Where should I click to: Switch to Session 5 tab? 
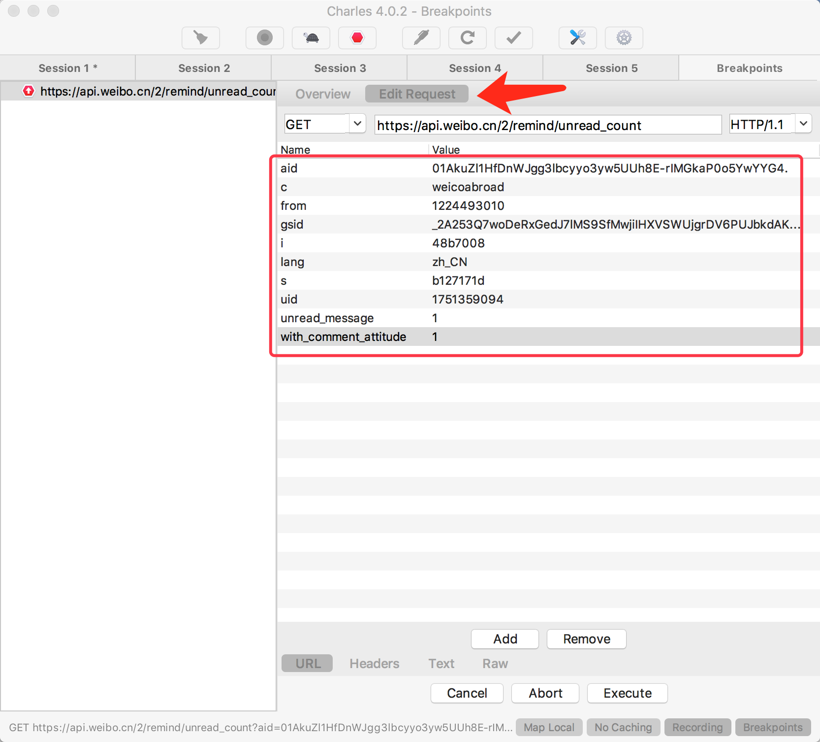[611, 68]
